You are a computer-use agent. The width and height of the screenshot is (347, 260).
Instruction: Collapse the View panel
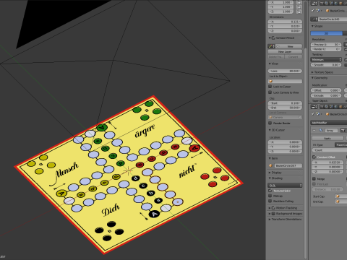point(270,64)
